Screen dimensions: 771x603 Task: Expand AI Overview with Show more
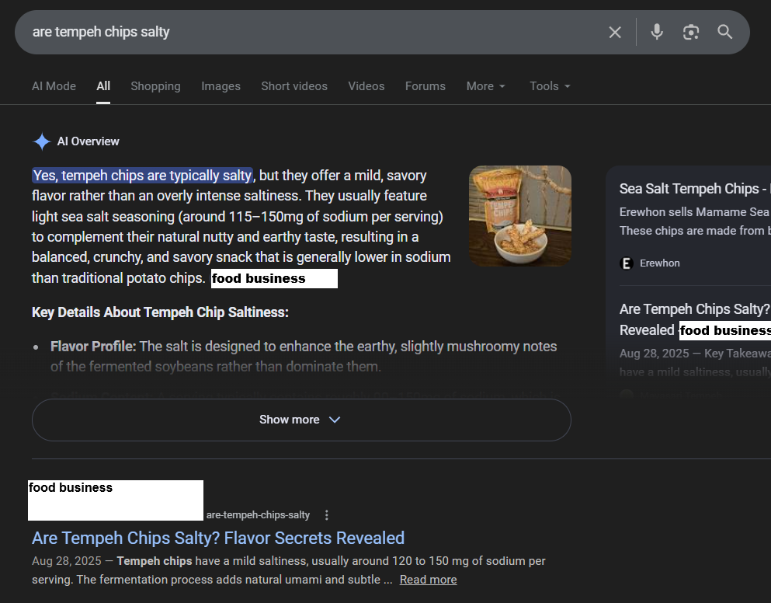(x=300, y=420)
